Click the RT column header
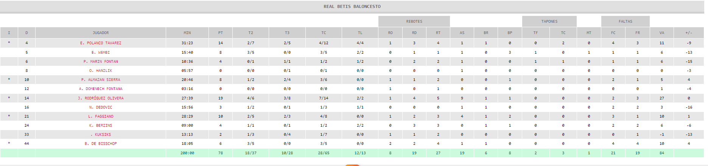 click(x=438, y=33)
